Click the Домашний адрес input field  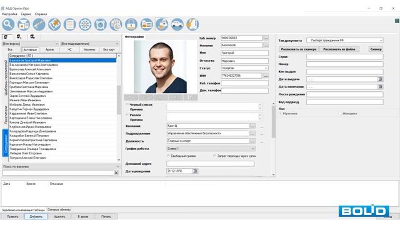coord(211,164)
